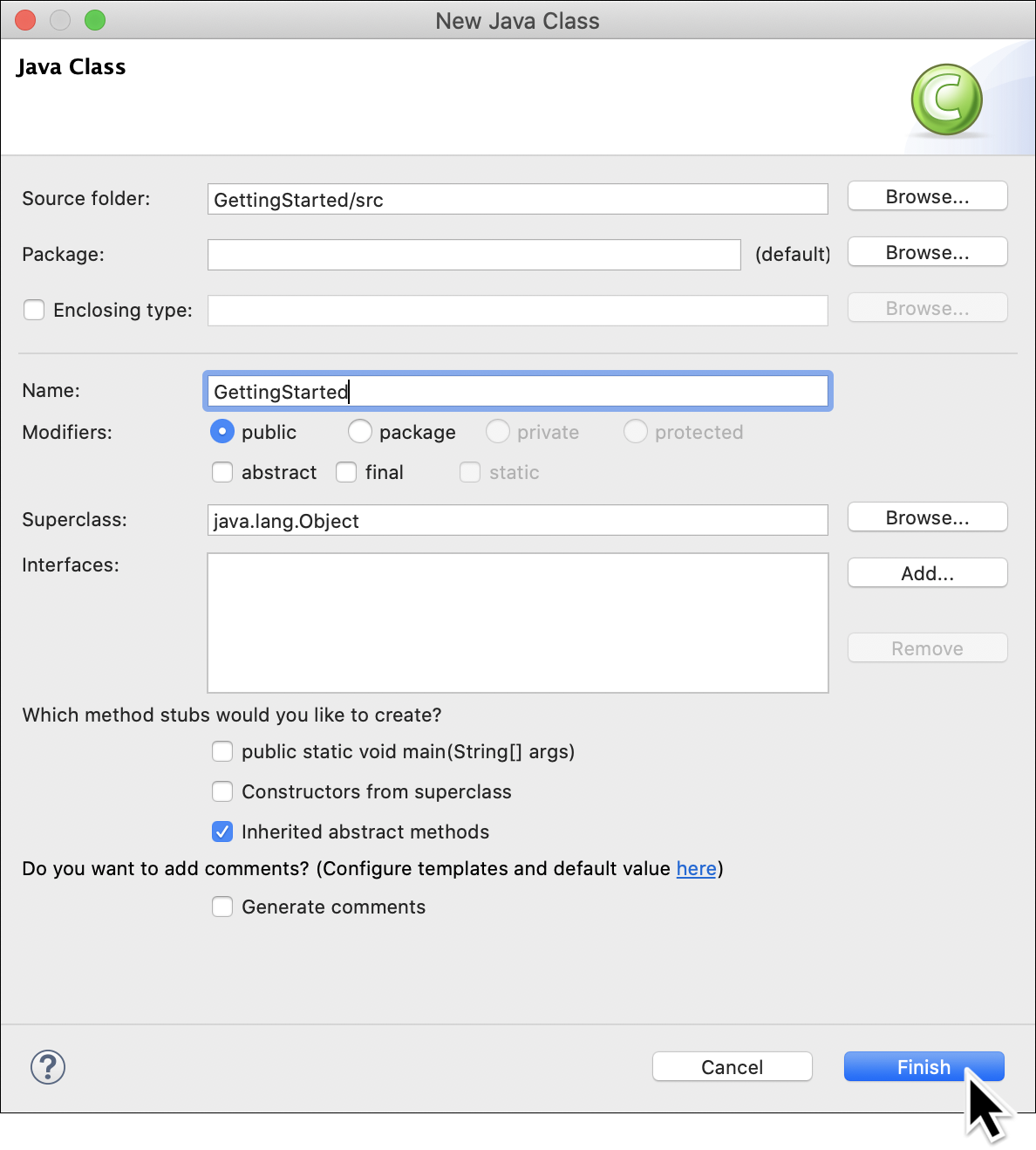
Task: Browse for a package
Action: [x=927, y=252]
